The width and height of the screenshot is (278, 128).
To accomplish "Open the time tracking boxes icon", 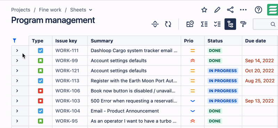I will [x=190, y=24].
